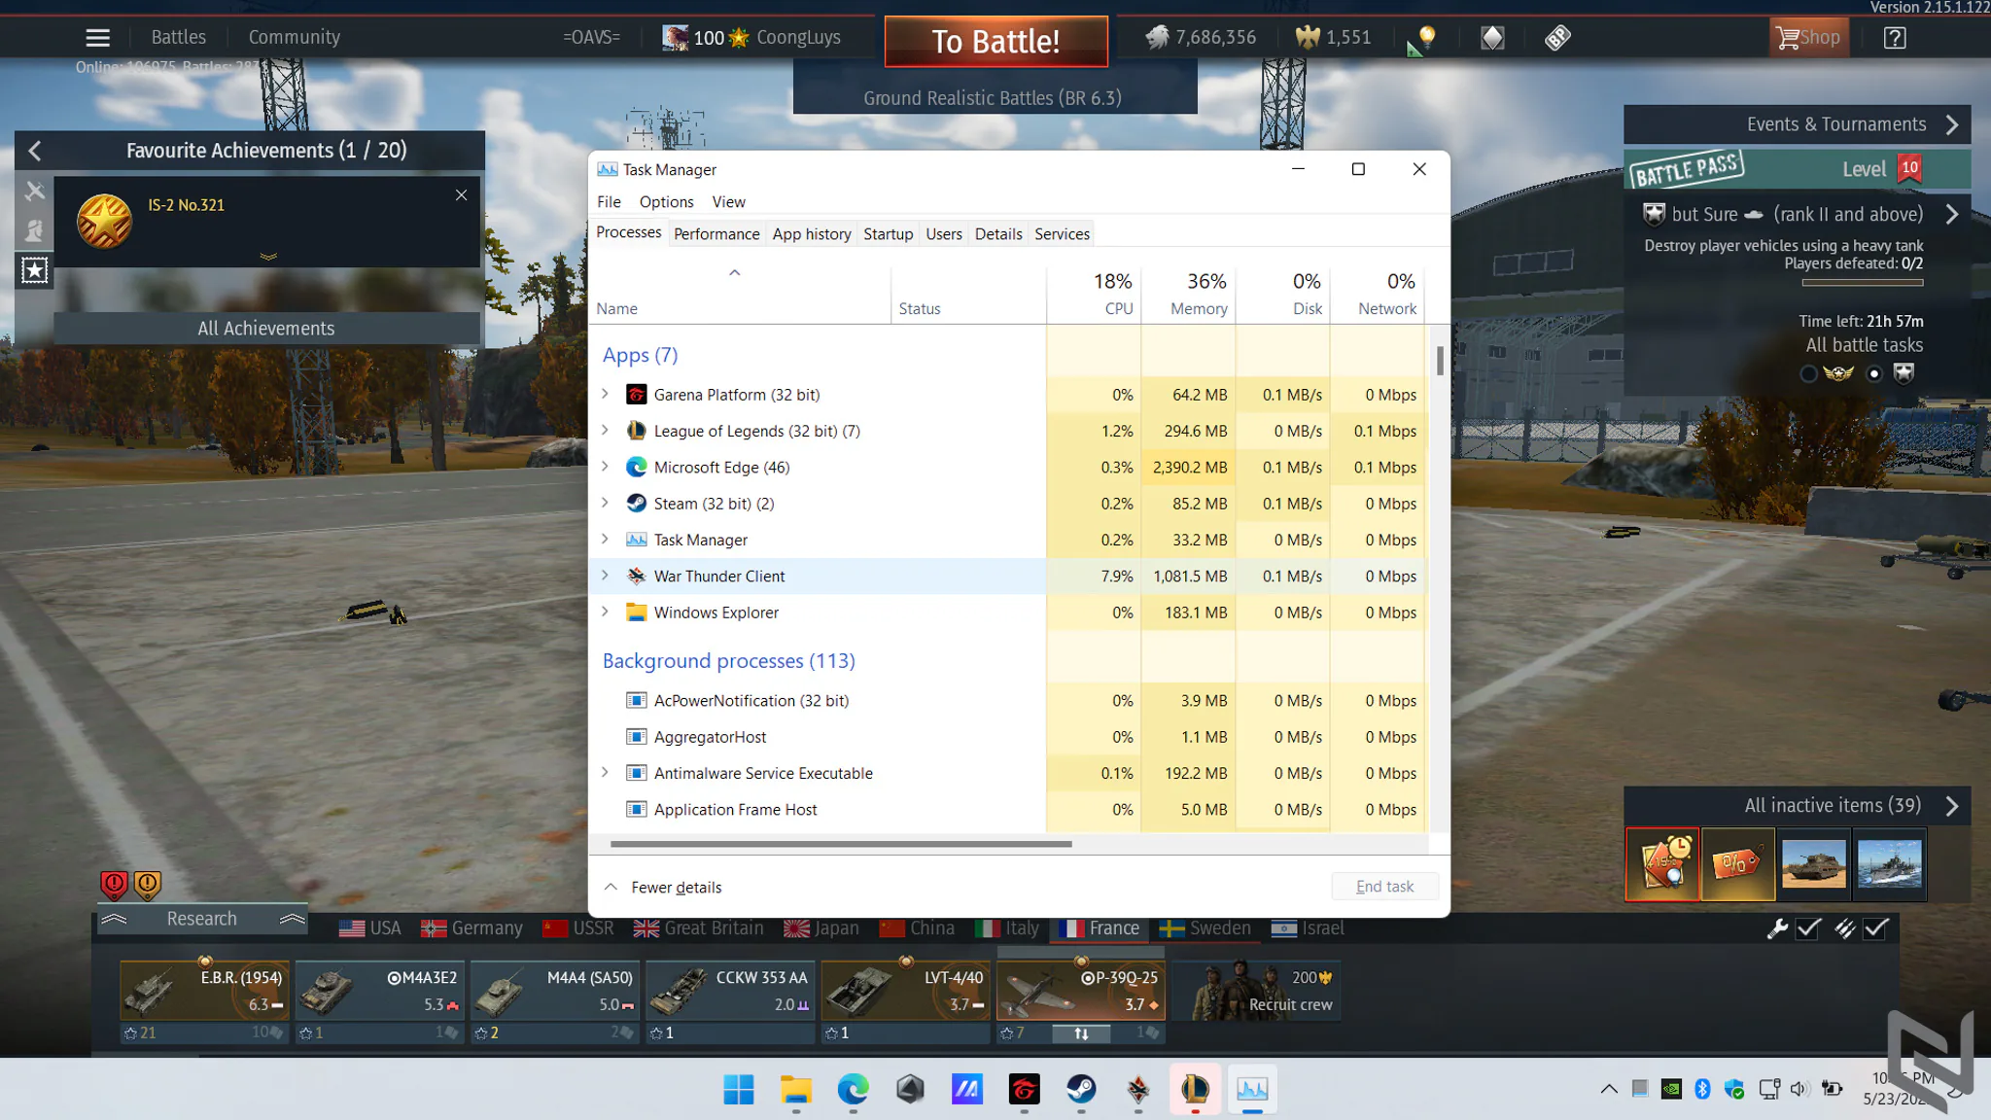The image size is (1991, 1120).
Task: Click the War Thunder taskbar icon
Action: (x=1138, y=1089)
